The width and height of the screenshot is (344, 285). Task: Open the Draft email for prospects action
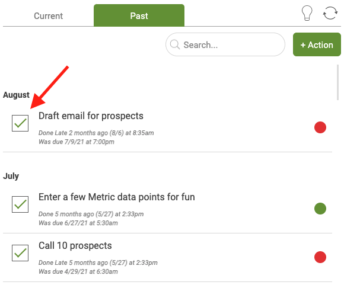[91, 116]
